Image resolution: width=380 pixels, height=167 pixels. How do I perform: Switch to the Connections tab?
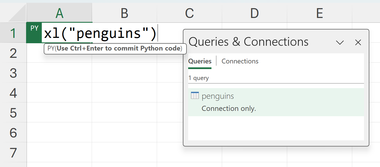click(240, 61)
